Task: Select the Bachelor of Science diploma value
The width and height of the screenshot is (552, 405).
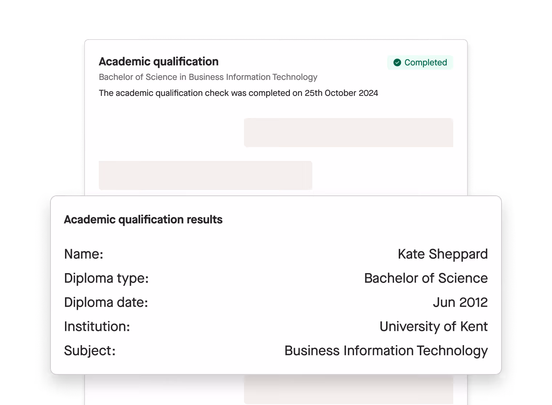Action: click(426, 278)
